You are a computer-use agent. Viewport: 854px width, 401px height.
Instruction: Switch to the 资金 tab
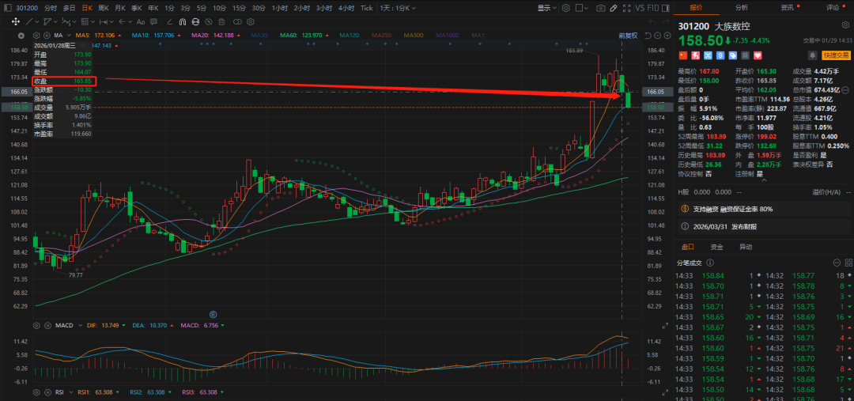[716, 247]
